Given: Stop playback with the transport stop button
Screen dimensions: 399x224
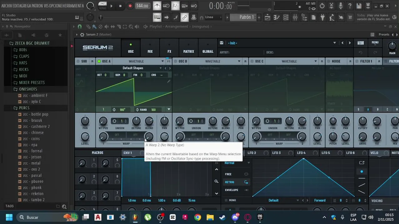Looking at the screenshot, I should coord(120,6).
